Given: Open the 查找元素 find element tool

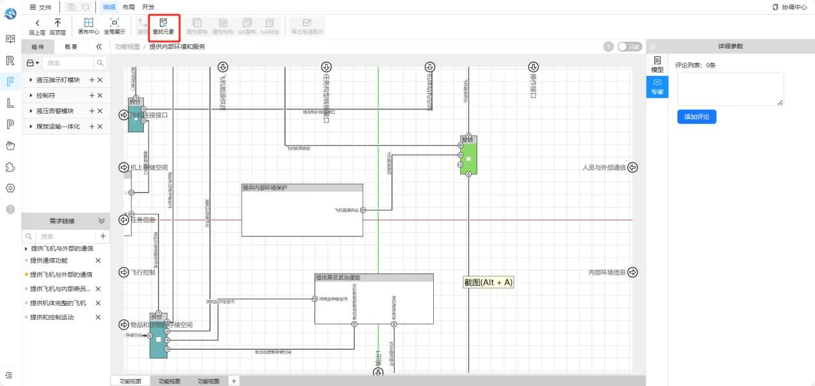Looking at the screenshot, I should [x=163, y=26].
